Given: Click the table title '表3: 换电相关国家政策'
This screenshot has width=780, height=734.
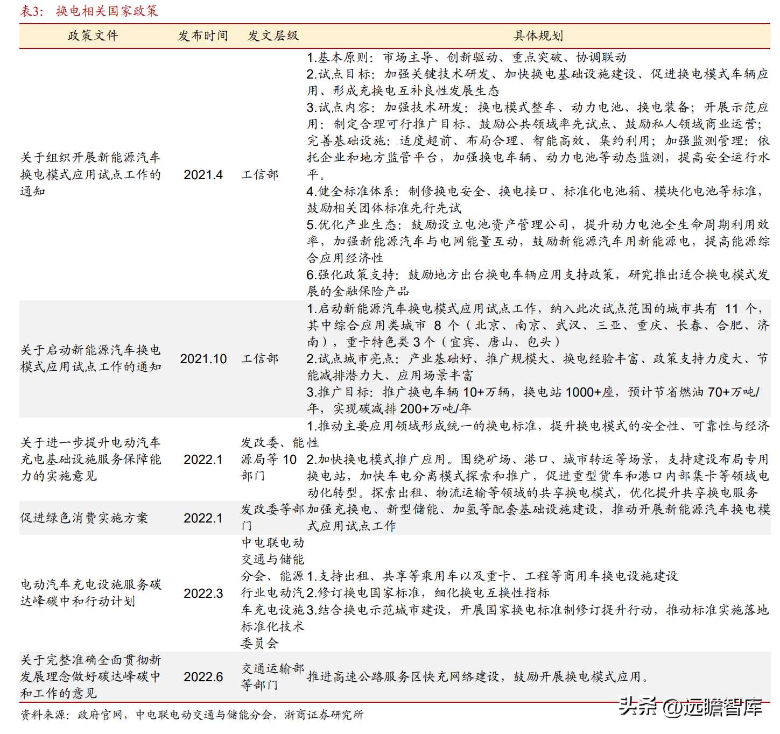Looking at the screenshot, I should tap(89, 11).
